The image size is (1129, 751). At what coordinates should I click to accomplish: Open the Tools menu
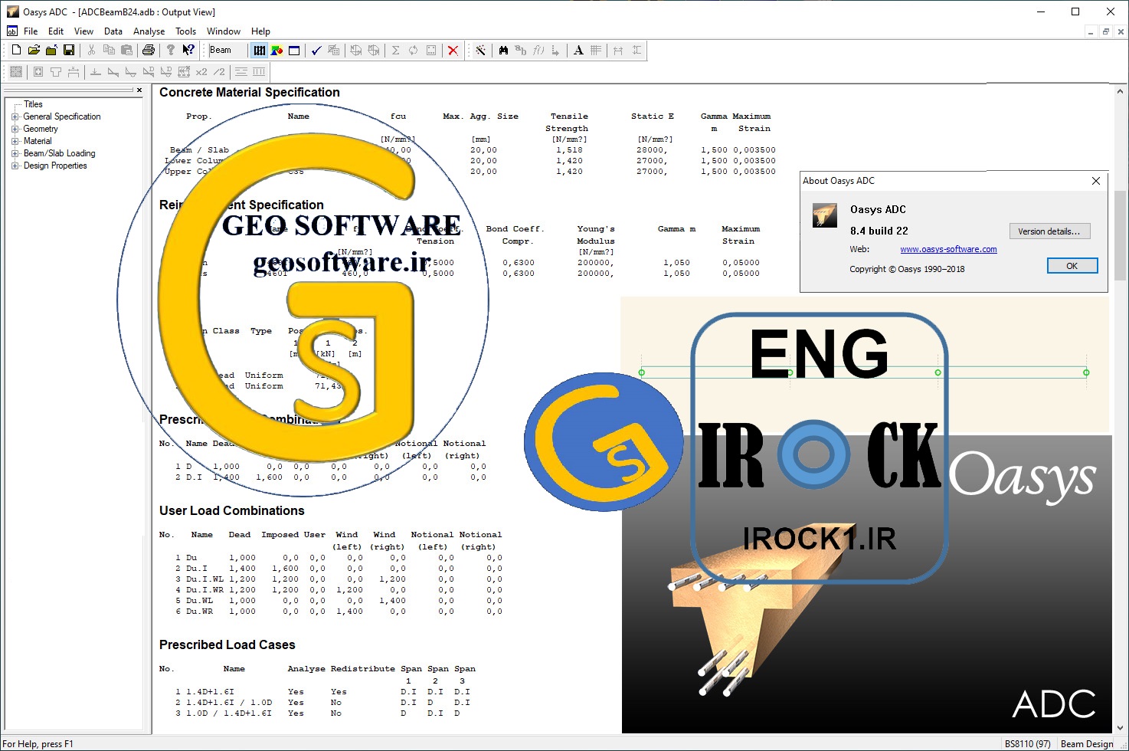click(185, 31)
